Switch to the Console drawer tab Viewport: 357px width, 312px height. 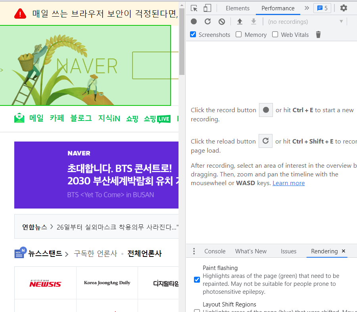(x=215, y=251)
